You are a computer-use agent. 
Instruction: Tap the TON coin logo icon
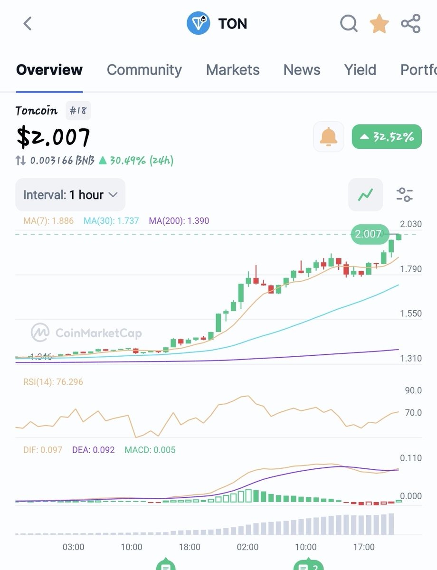[198, 24]
